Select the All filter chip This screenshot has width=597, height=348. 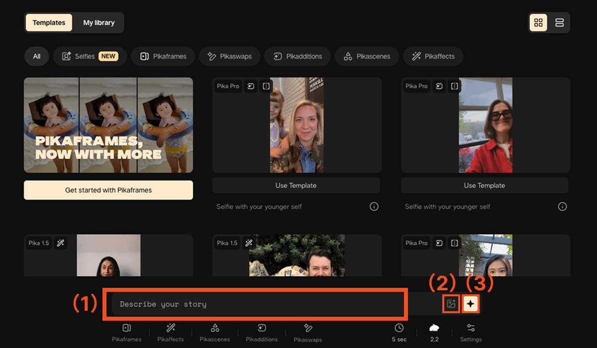coord(37,56)
